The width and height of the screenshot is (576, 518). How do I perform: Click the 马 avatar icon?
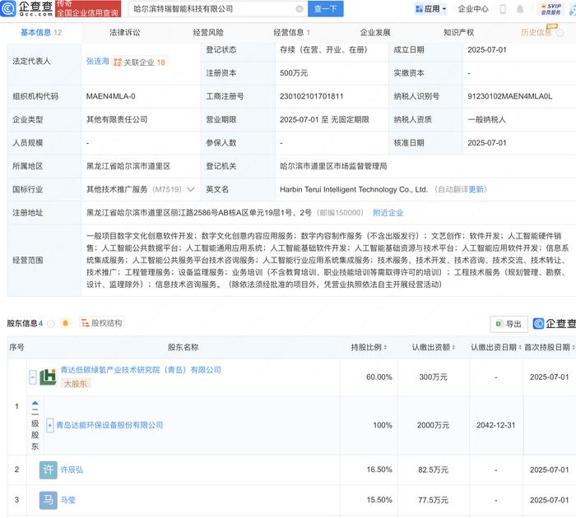48,500
